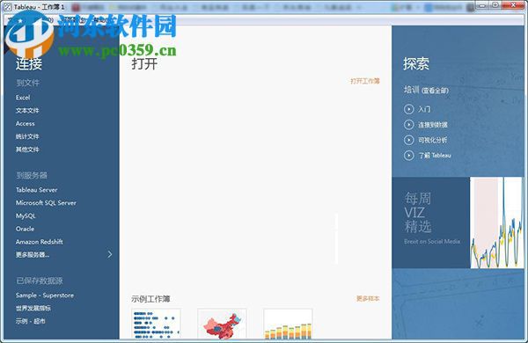This screenshot has height=343, width=528.
Task: Connect to 统计文件 data source
Action: 27,136
